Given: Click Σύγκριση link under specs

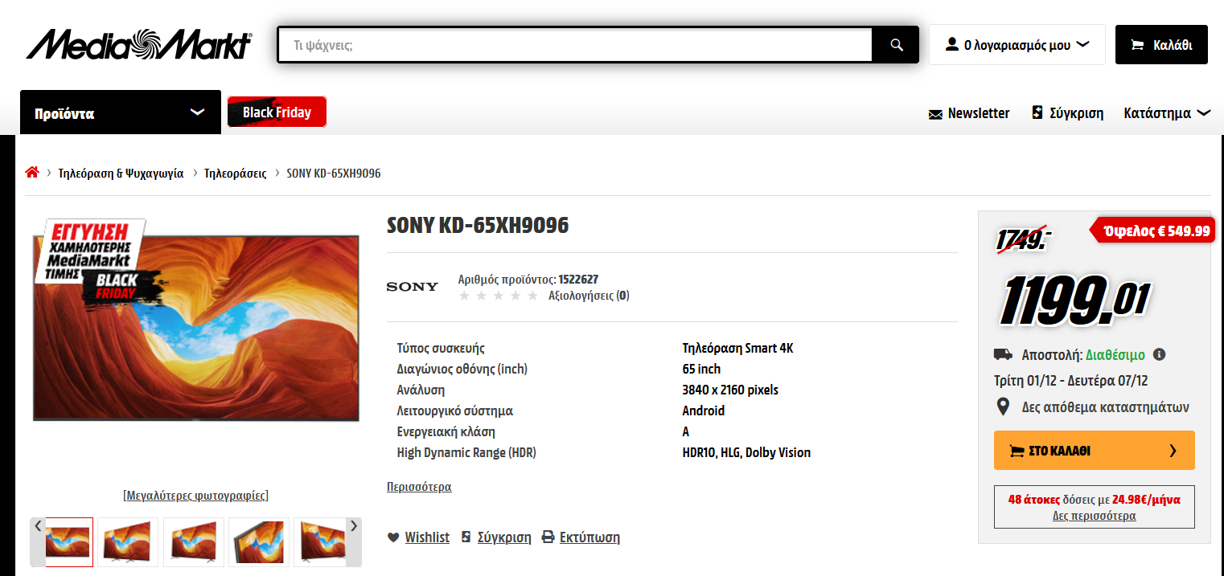Looking at the screenshot, I should click(x=504, y=537).
